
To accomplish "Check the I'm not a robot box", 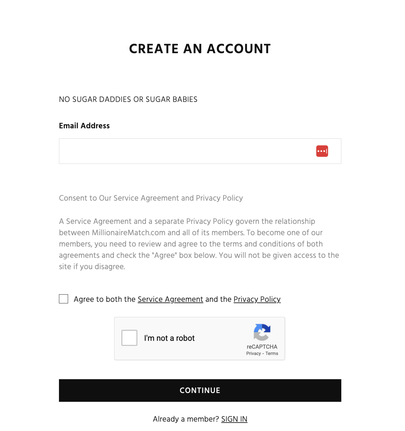I will pyautogui.click(x=129, y=338).
